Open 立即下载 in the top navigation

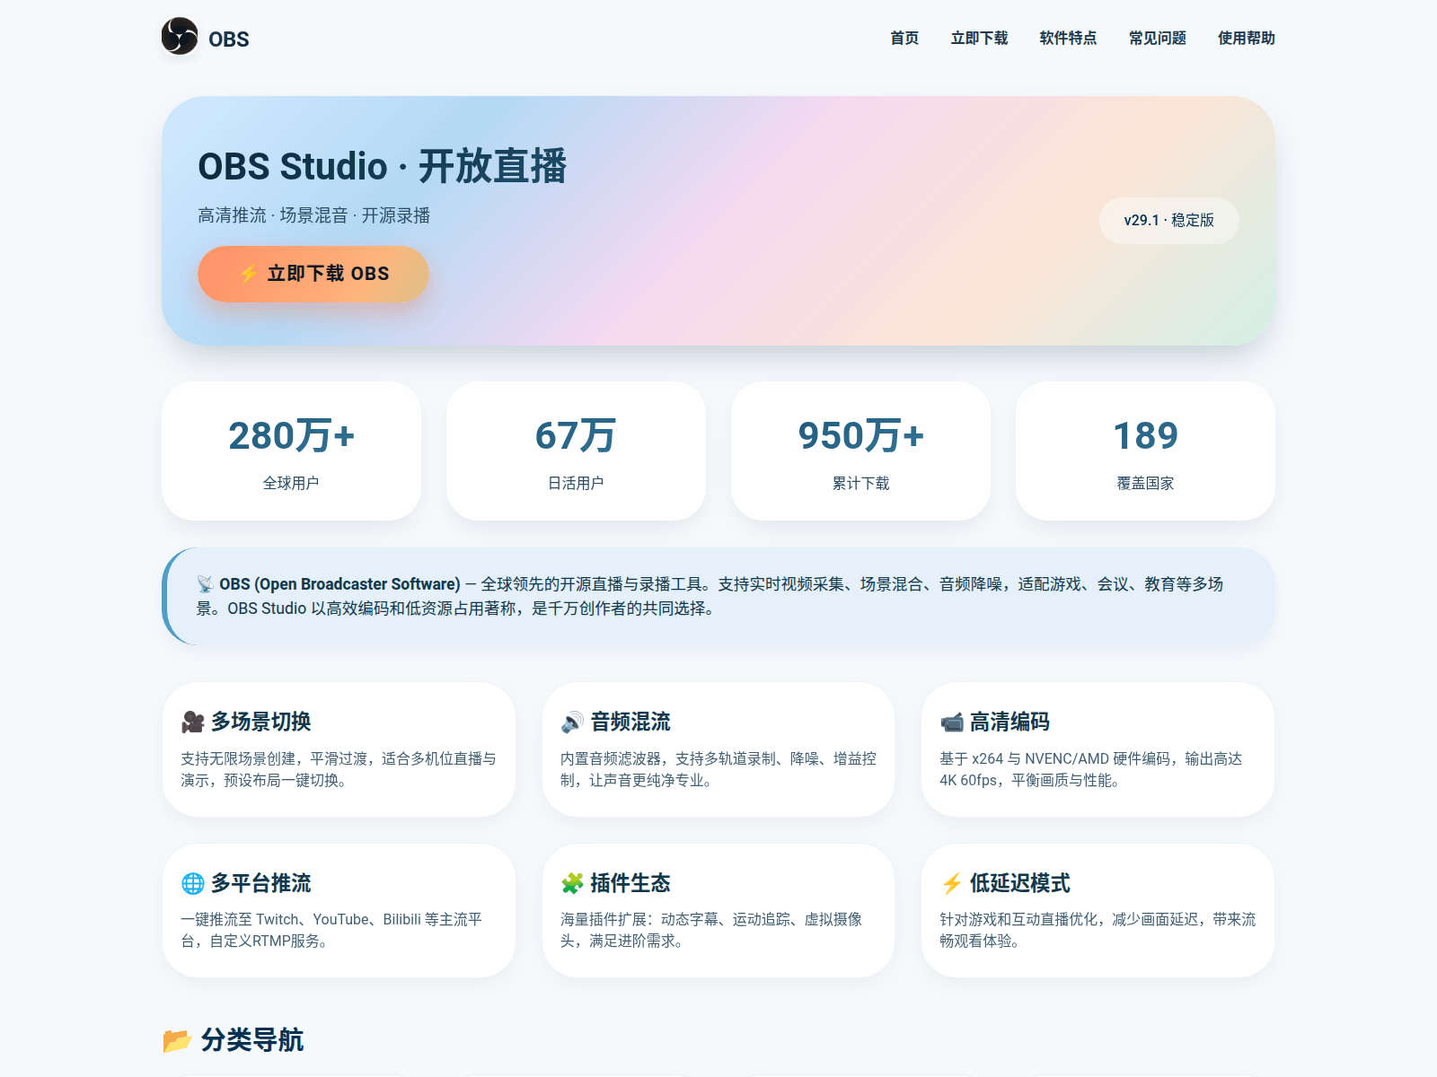[x=979, y=38]
